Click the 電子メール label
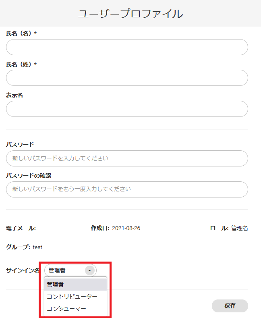 pyautogui.click(x=21, y=228)
